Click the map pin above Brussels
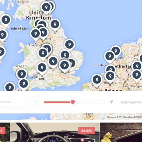The width and height of the screenshot is (142, 142). [x=110, y=76]
